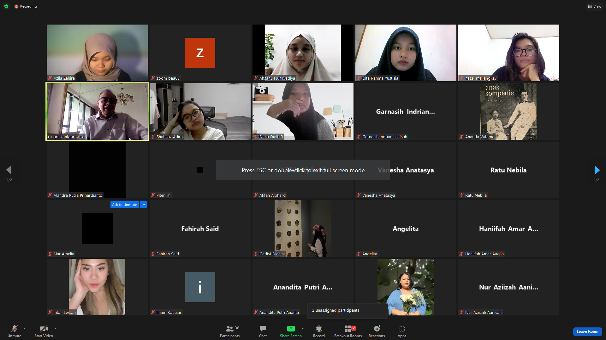606x340 pixels.
Task: Click muted mic icon beside Nur Aziizah Aanisah
Action: (x=461, y=312)
